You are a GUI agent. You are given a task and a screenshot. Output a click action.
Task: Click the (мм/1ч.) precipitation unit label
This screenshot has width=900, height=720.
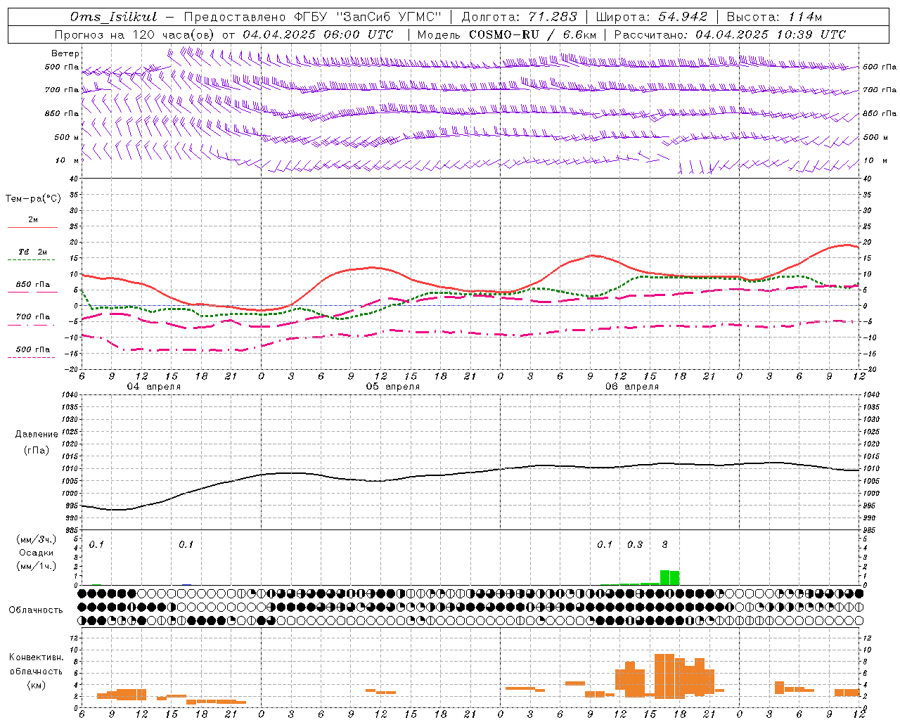coord(37,566)
